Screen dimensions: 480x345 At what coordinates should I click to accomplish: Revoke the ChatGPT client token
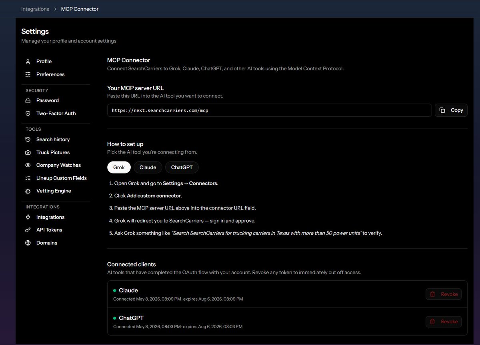[444, 321]
